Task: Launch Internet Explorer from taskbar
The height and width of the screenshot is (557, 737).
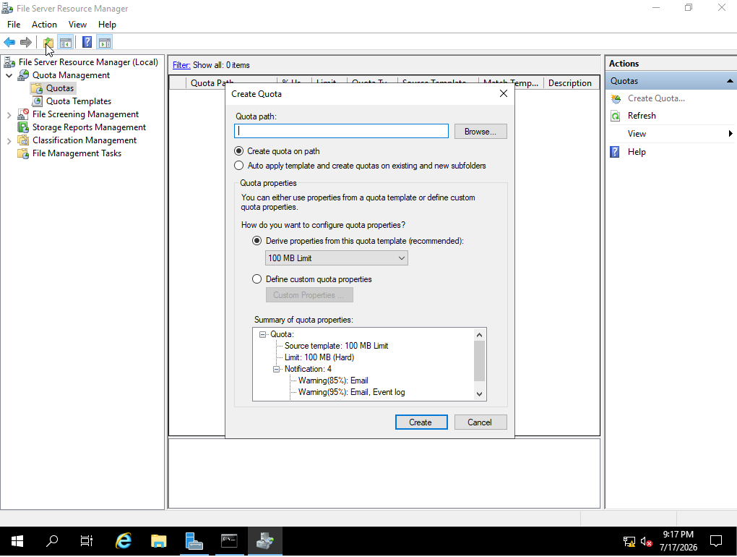Action: point(123,542)
